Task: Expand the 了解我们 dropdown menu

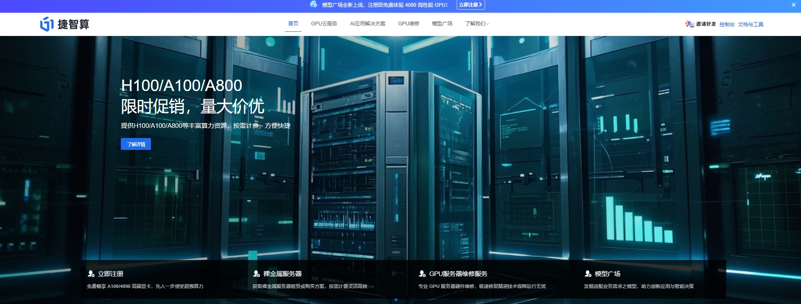Action: [477, 24]
